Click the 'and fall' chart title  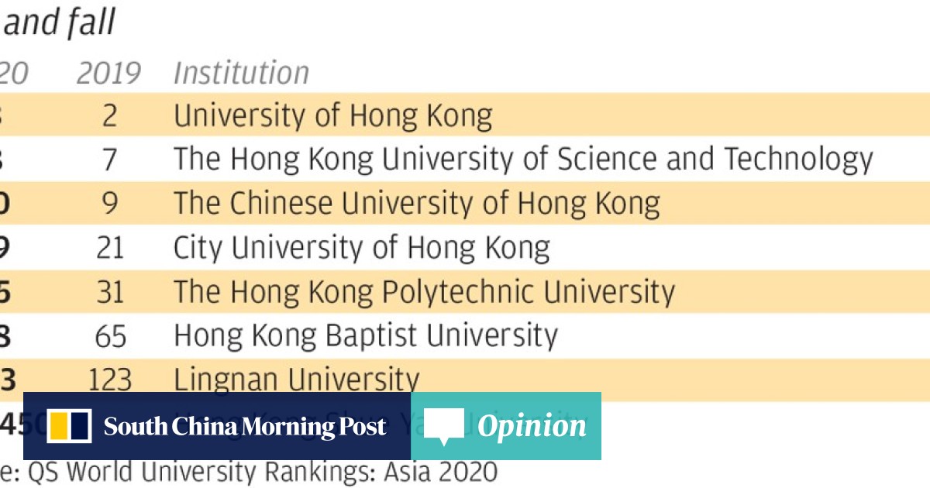click(59, 23)
